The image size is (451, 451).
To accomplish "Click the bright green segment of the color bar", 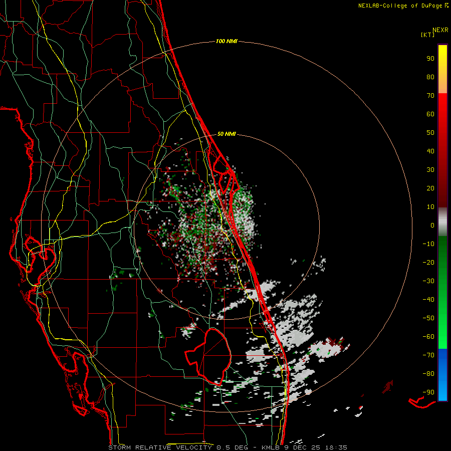I will 442,293.
